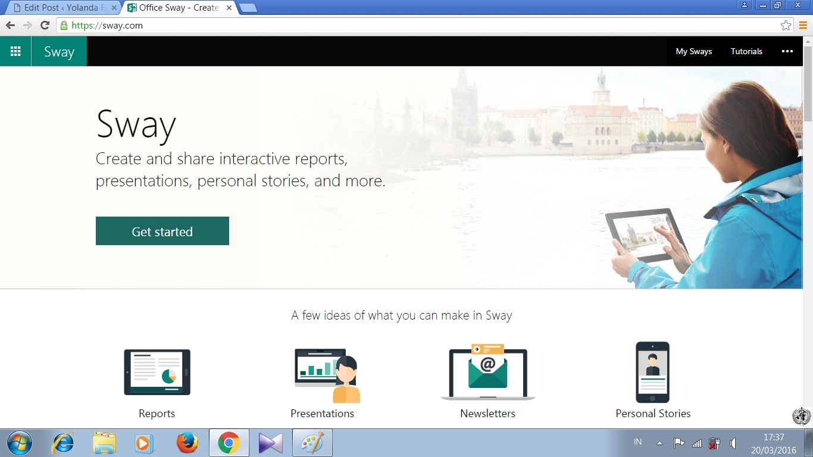Open the volume speaker tray icon

coord(733,443)
